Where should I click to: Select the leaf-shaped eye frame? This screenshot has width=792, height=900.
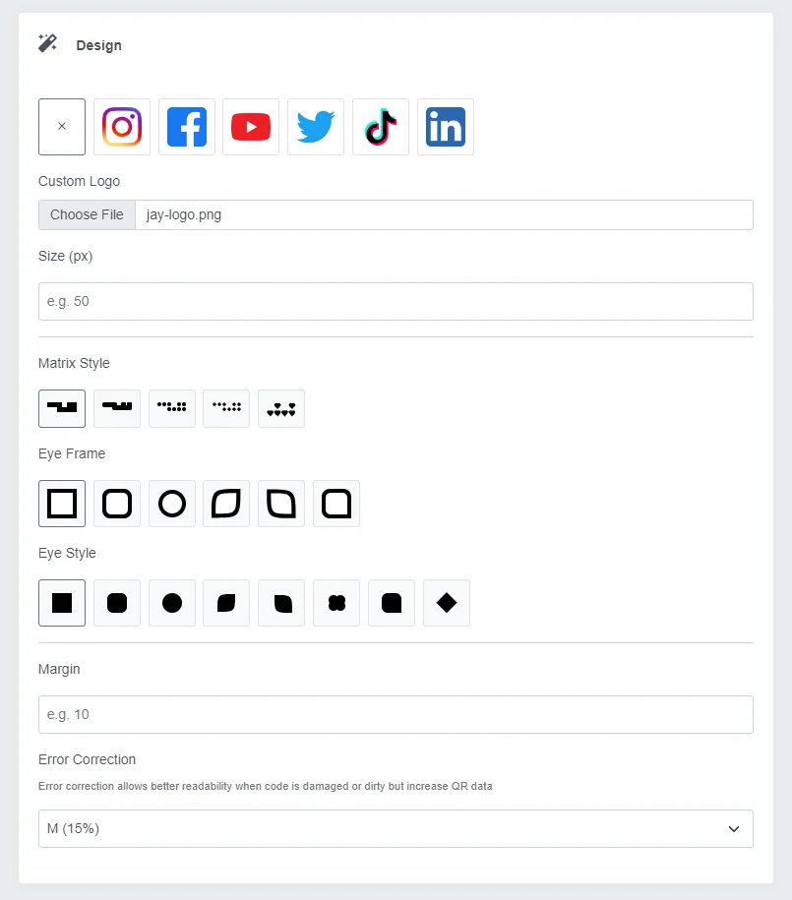pyautogui.click(x=226, y=504)
